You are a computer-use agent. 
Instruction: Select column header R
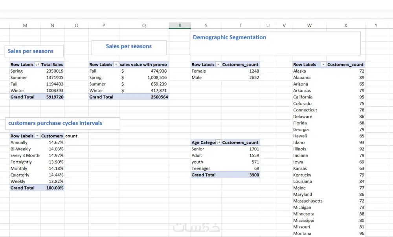[x=180, y=25]
